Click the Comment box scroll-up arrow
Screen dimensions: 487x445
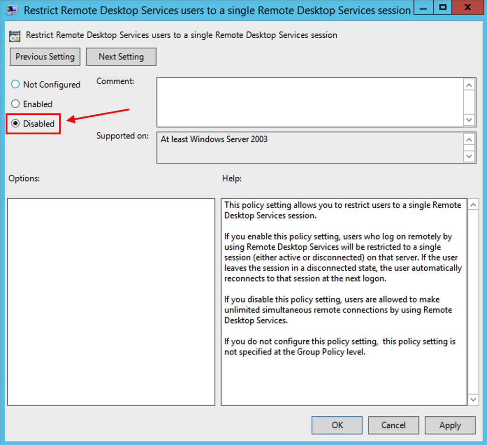469,84
